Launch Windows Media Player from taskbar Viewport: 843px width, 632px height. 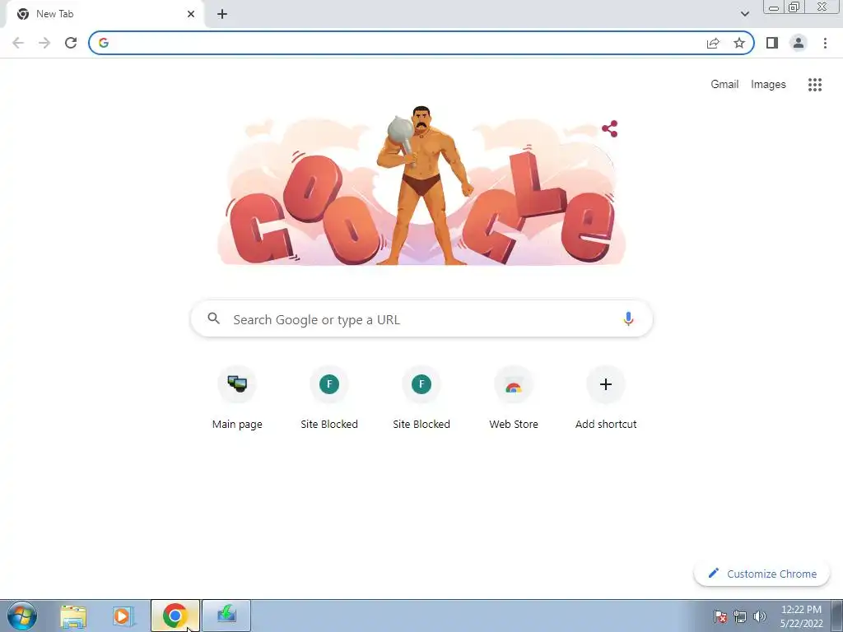[122, 616]
